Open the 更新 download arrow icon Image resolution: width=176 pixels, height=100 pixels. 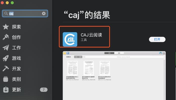pyautogui.click(x=6, y=89)
